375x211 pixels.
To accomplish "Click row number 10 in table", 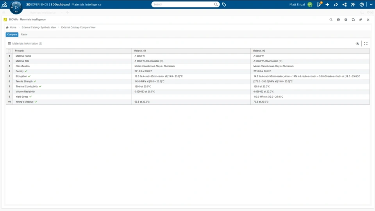I will click(x=9, y=102).
